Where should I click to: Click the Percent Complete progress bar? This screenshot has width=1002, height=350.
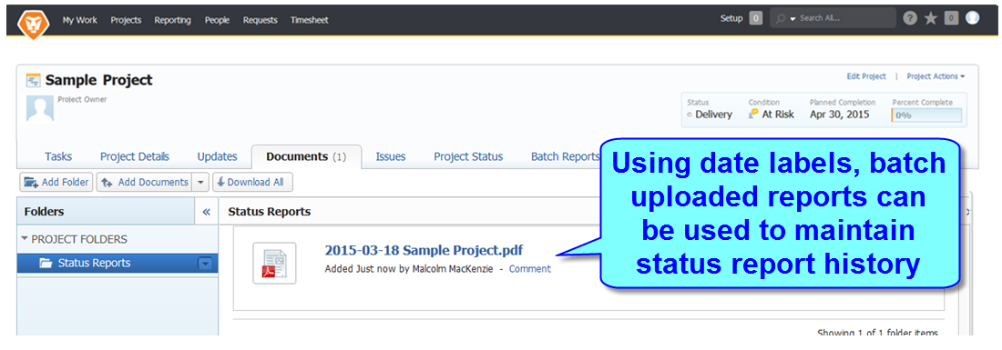tap(926, 115)
